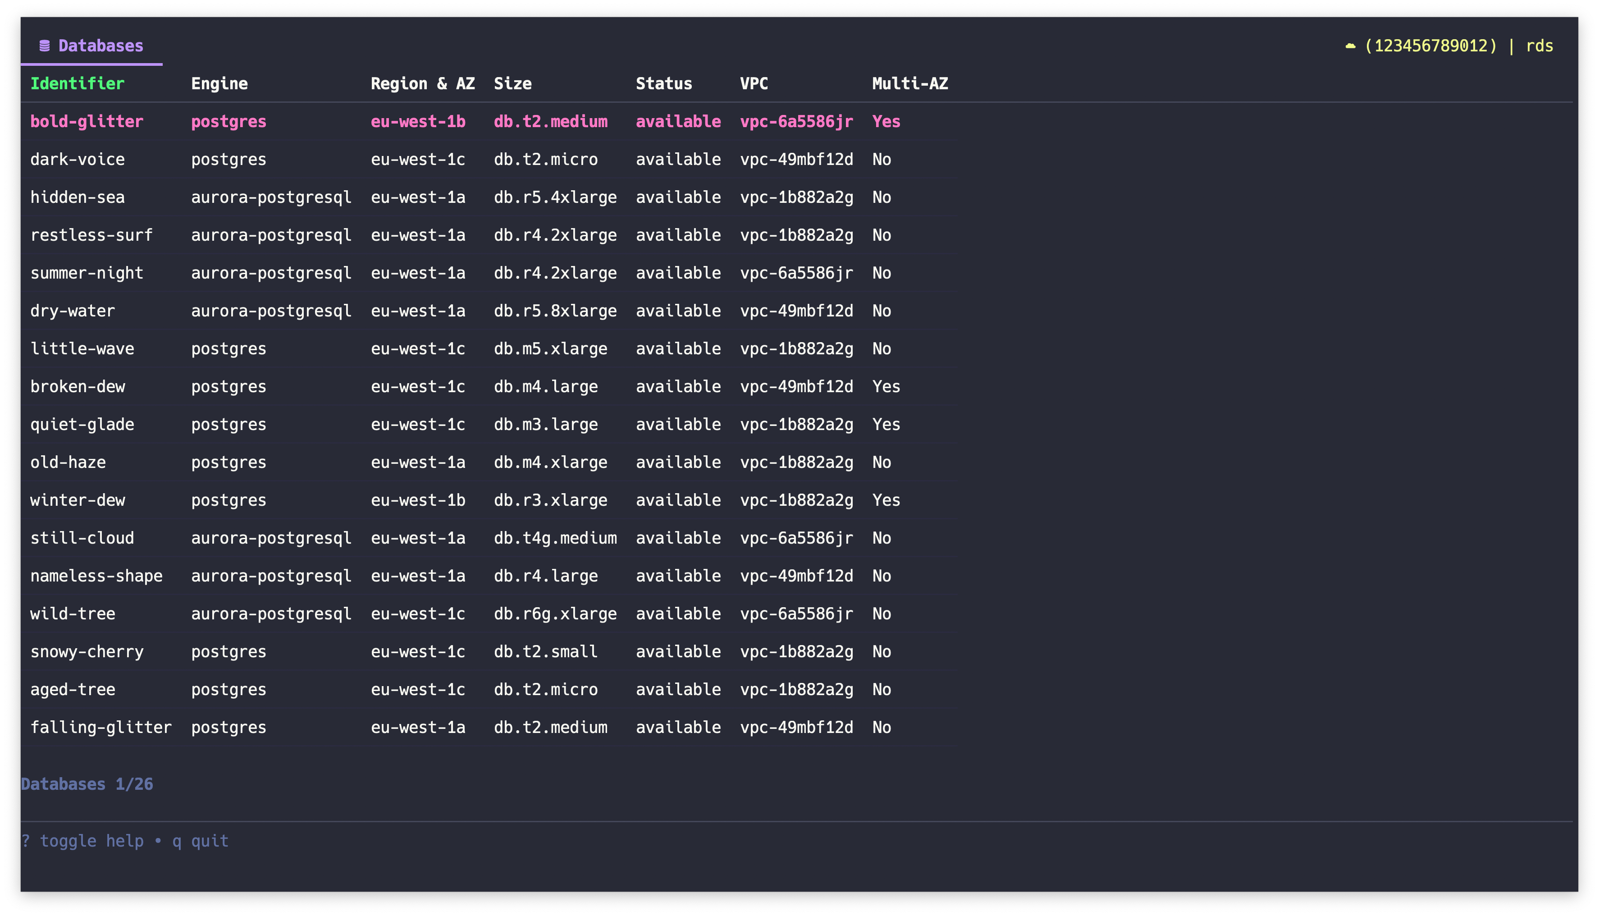The height and width of the screenshot is (916, 1599).
Task: Click the db.r5.4xlarge size of hidden-sea
Action: [x=555, y=197]
